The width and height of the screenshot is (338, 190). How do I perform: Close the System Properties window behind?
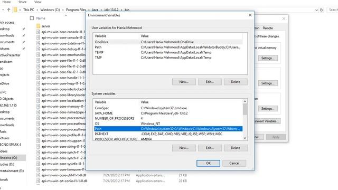click(x=284, y=18)
